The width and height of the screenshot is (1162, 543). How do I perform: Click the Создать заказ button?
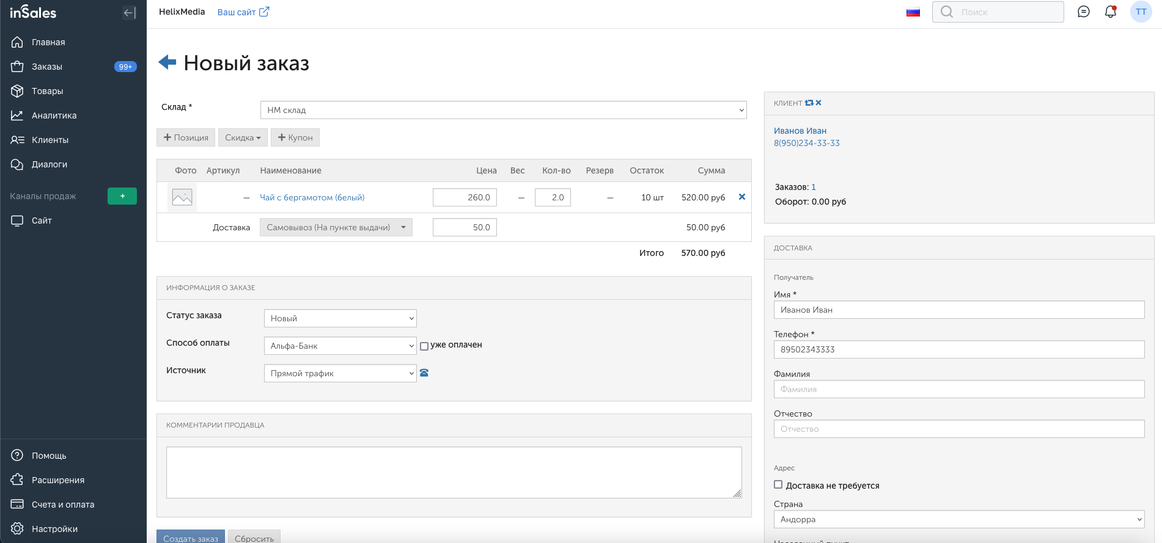point(191,536)
